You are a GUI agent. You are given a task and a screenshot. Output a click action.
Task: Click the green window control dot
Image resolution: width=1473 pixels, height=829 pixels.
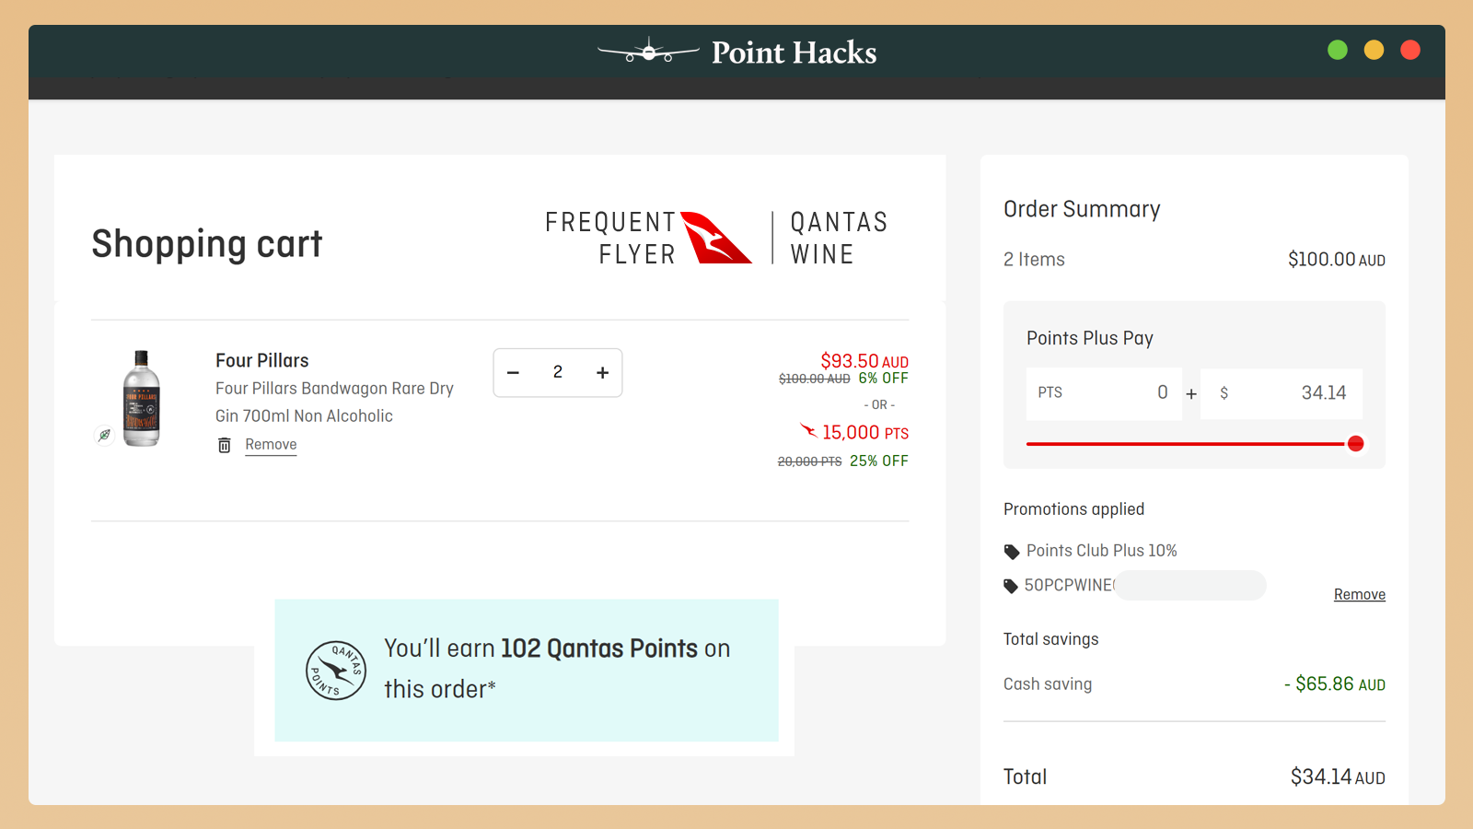1338,51
